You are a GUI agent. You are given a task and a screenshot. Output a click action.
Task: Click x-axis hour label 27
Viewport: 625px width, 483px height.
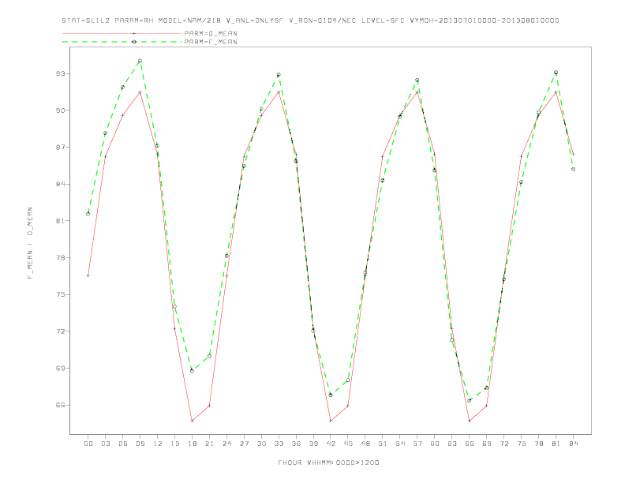click(x=244, y=444)
